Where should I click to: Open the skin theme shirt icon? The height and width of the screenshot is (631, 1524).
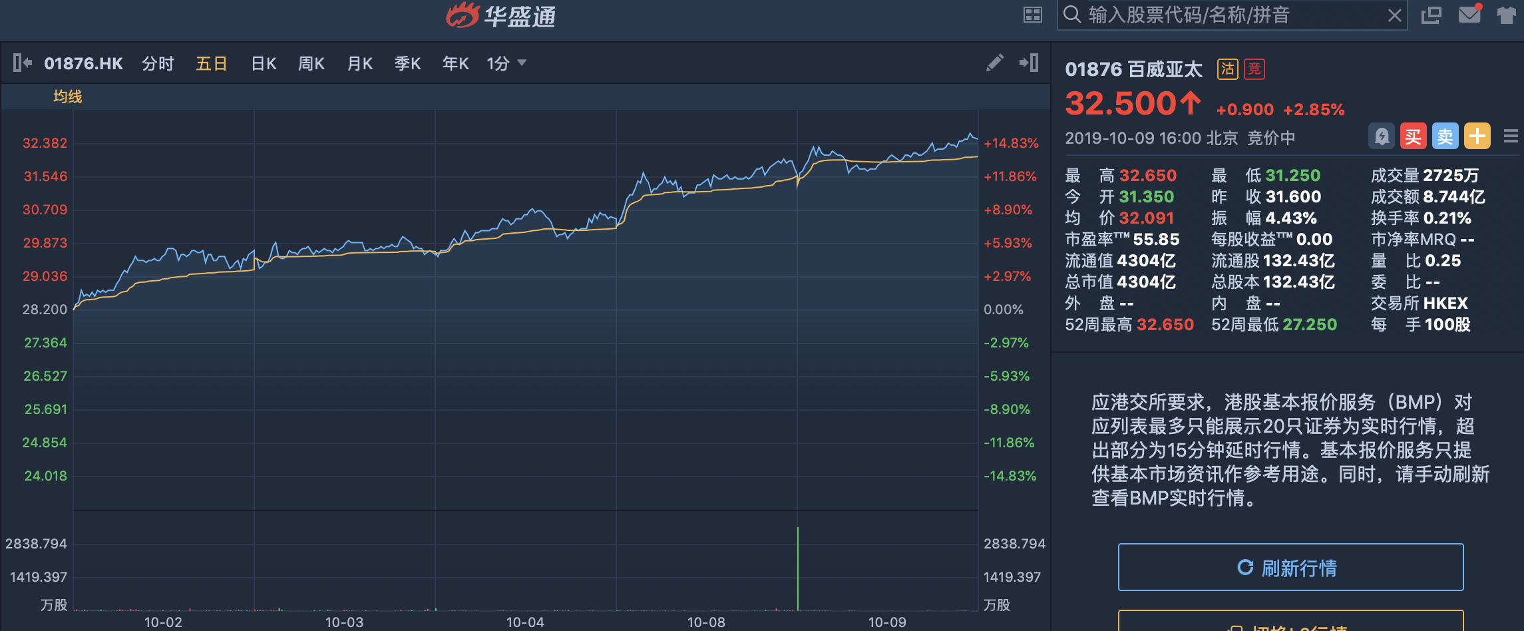click(1507, 15)
